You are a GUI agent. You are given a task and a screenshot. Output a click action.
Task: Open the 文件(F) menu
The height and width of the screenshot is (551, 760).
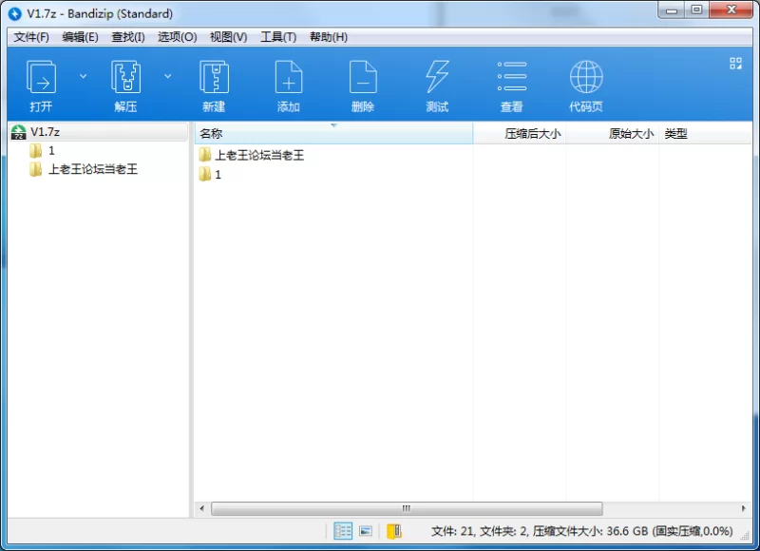(31, 37)
